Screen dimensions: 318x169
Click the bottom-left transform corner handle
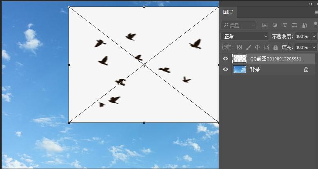(x=69, y=122)
